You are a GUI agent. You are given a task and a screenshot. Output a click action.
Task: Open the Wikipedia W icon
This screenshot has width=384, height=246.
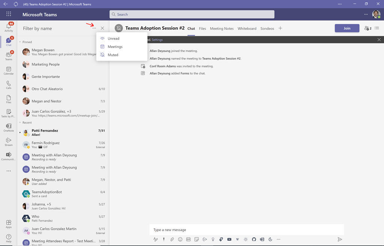click(x=237, y=239)
